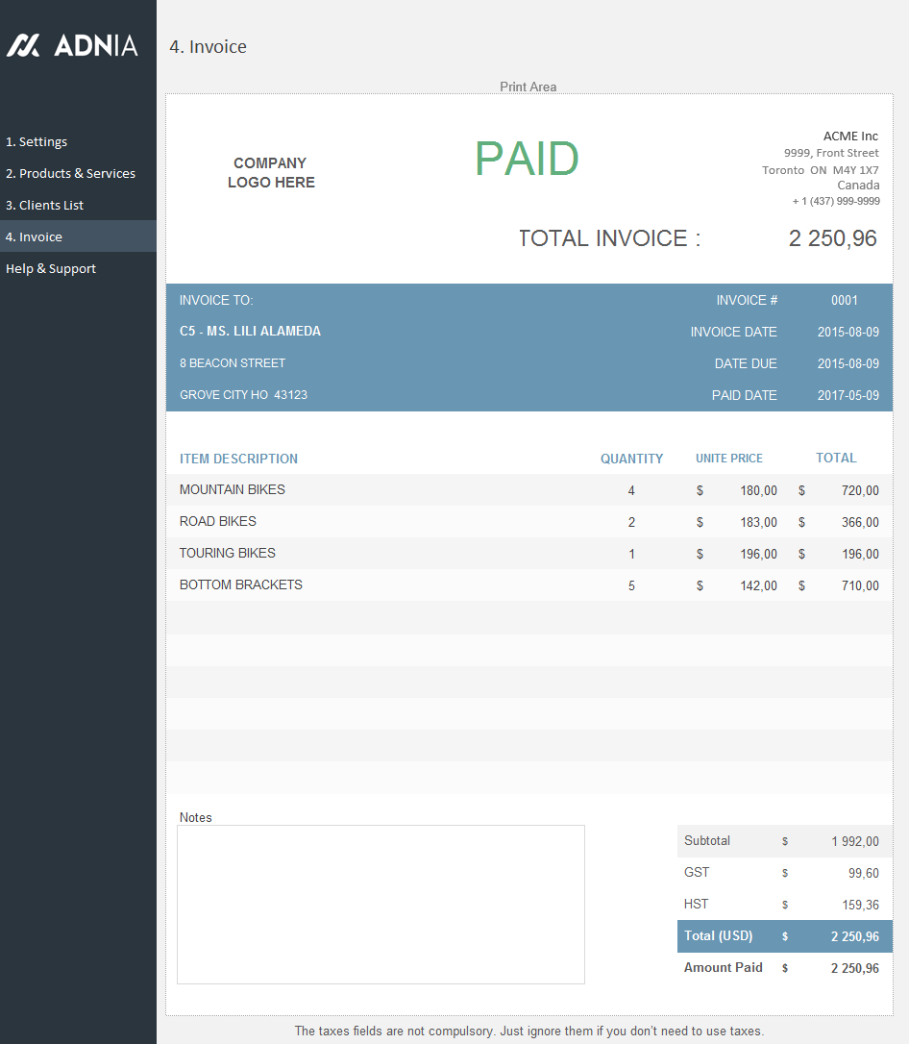
Task: Open the Settings page in the sidebar
Action: pyautogui.click(x=37, y=141)
